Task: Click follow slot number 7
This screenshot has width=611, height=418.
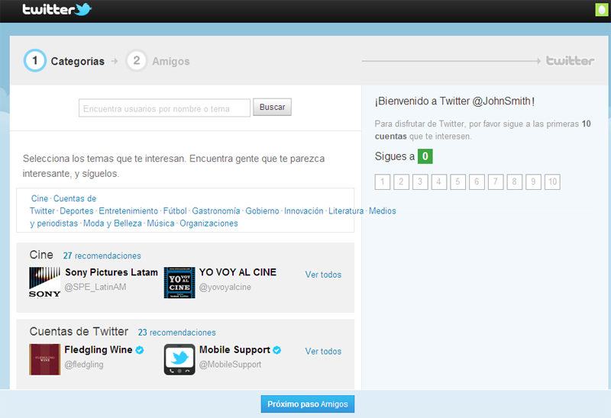Action: [x=496, y=182]
